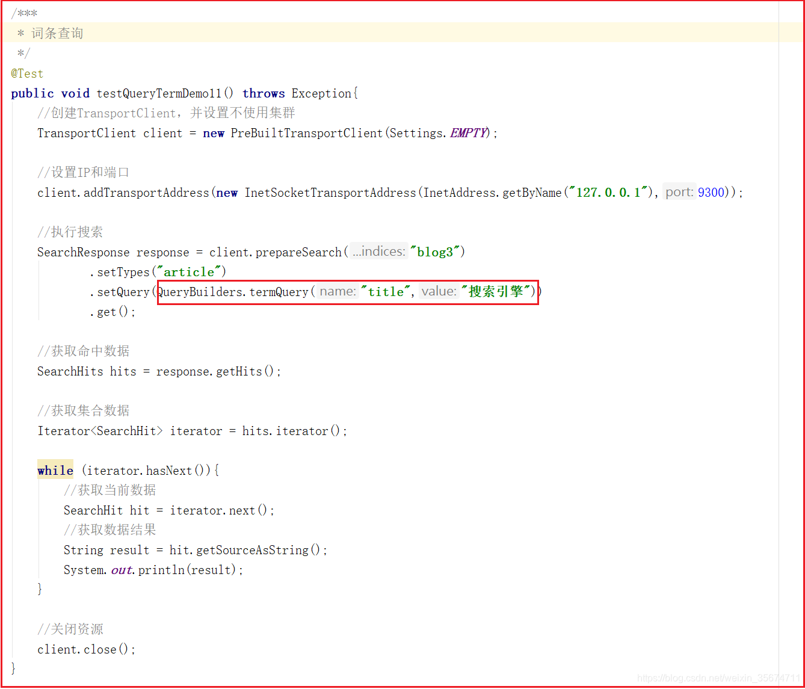
Task: Click the comment 词条查询
Action: 57,34
